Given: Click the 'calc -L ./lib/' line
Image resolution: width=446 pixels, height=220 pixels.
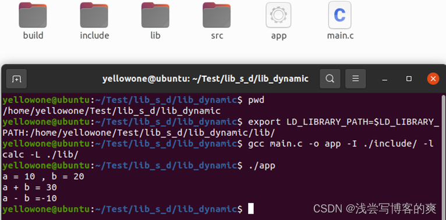Looking at the screenshot, I should [x=40, y=155].
